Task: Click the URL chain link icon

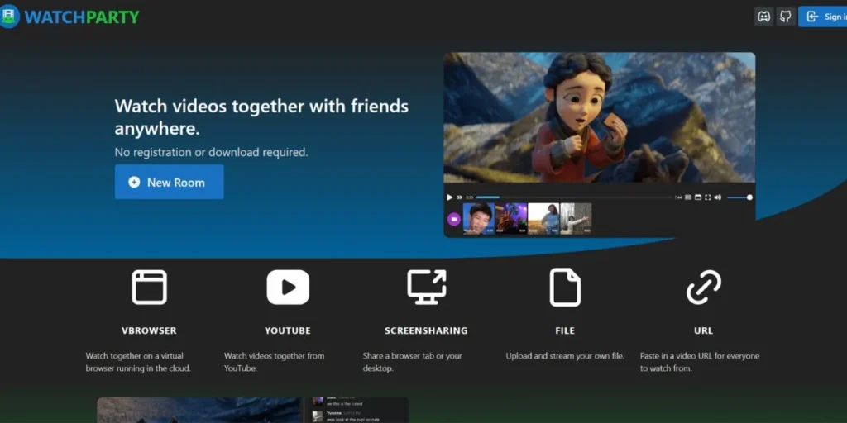Action: tap(703, 287)
